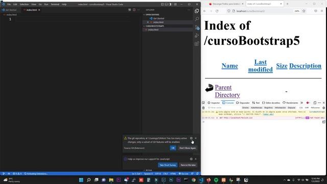
Task: Open gear settings on git repository notification
Action: click(x=191, y=138)
